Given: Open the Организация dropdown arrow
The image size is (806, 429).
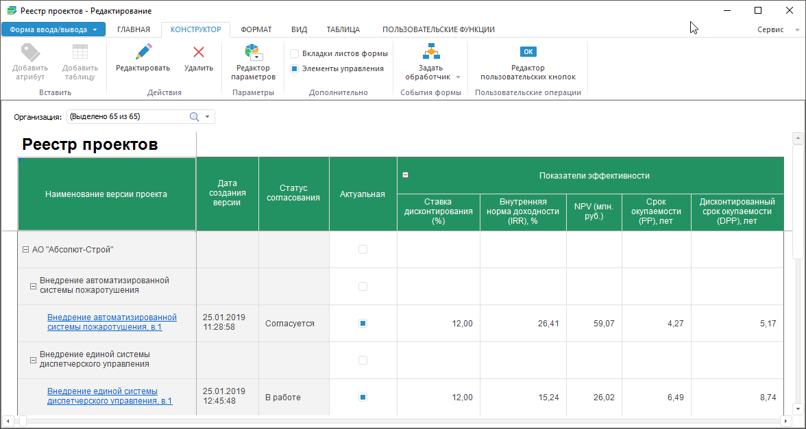Looking at the screenshot, I should coord(207,117).
